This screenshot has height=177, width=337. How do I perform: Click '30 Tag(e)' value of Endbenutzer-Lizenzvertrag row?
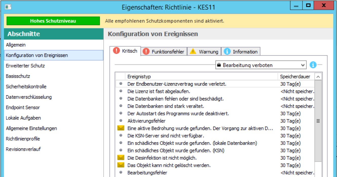click(x=290, y=84)
